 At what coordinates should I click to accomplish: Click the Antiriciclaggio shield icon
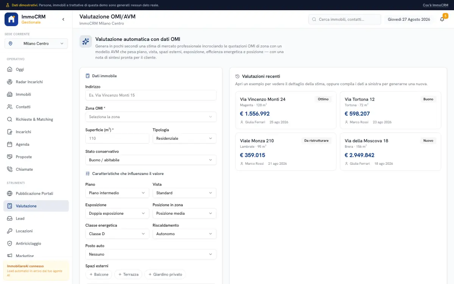pyautogui.click(x=10, y=243)
